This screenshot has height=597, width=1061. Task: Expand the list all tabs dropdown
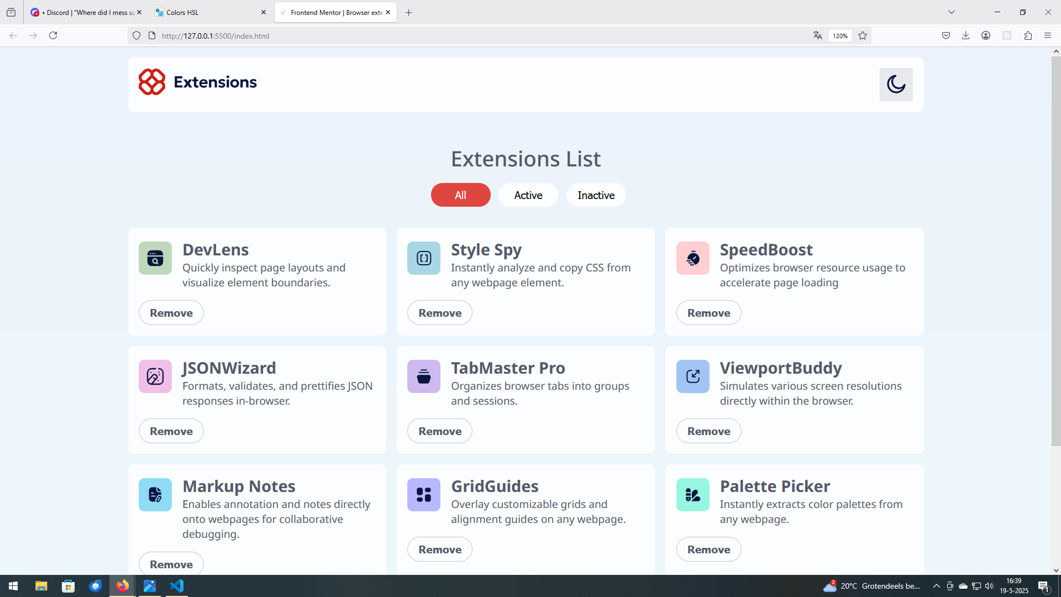(952, 12)
